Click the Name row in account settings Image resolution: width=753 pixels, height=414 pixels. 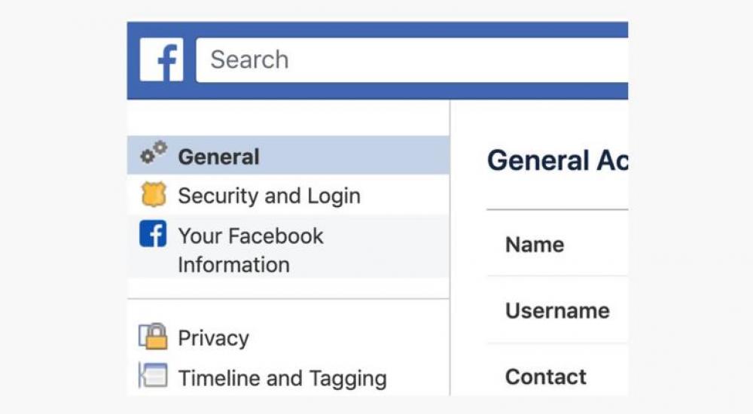[535, 244]
